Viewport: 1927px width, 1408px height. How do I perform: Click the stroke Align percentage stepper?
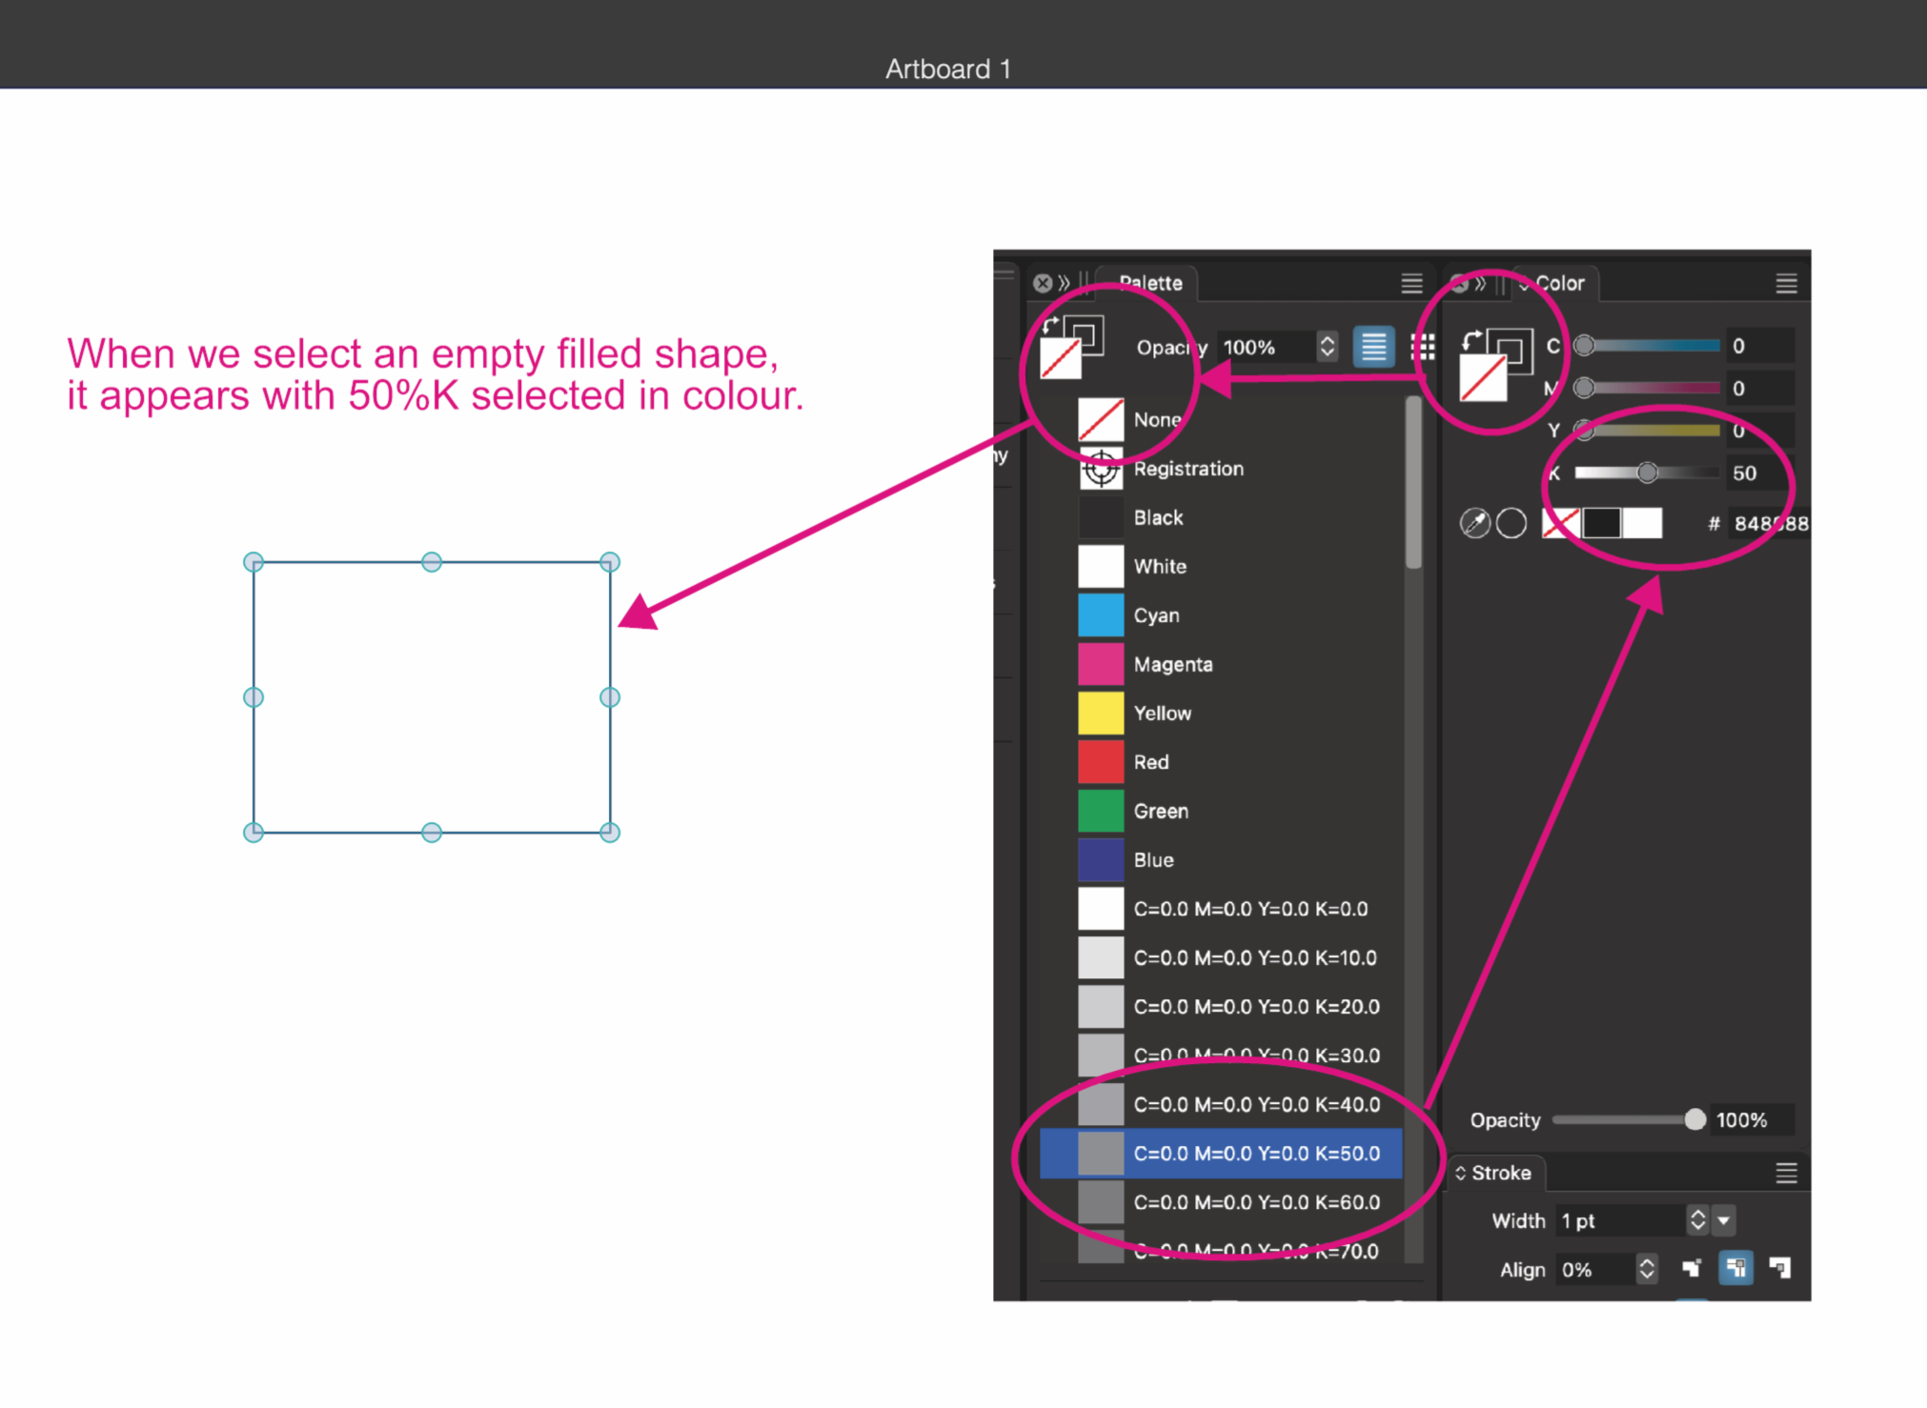click(1646, 1269)
